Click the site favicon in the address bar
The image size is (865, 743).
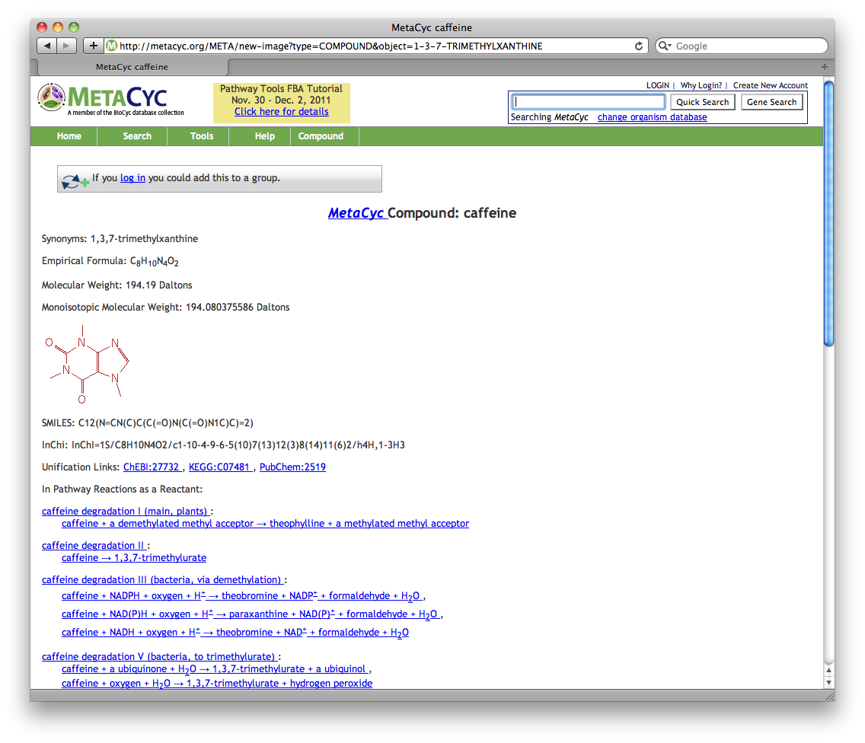coord(111,46)
